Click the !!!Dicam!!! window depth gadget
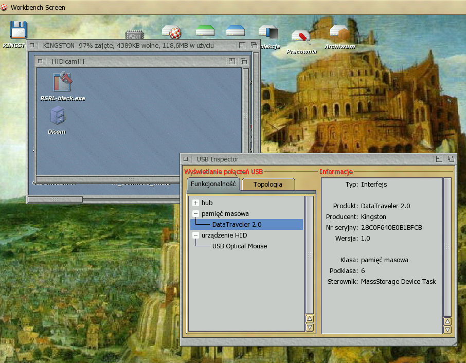The image size is (466, 363). point(244,61)
